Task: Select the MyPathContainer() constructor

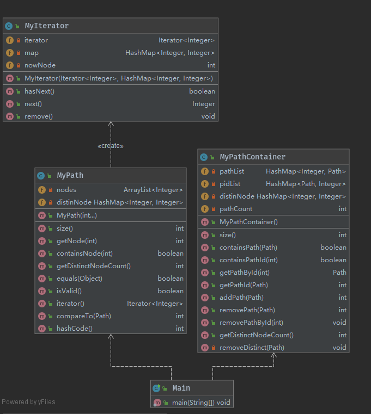Action: 273,222
